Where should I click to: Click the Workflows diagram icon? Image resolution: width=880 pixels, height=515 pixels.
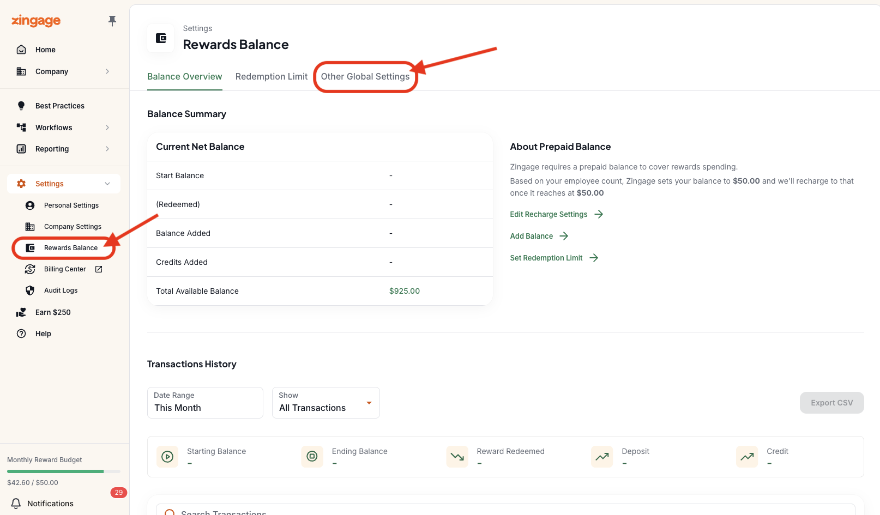21,128
